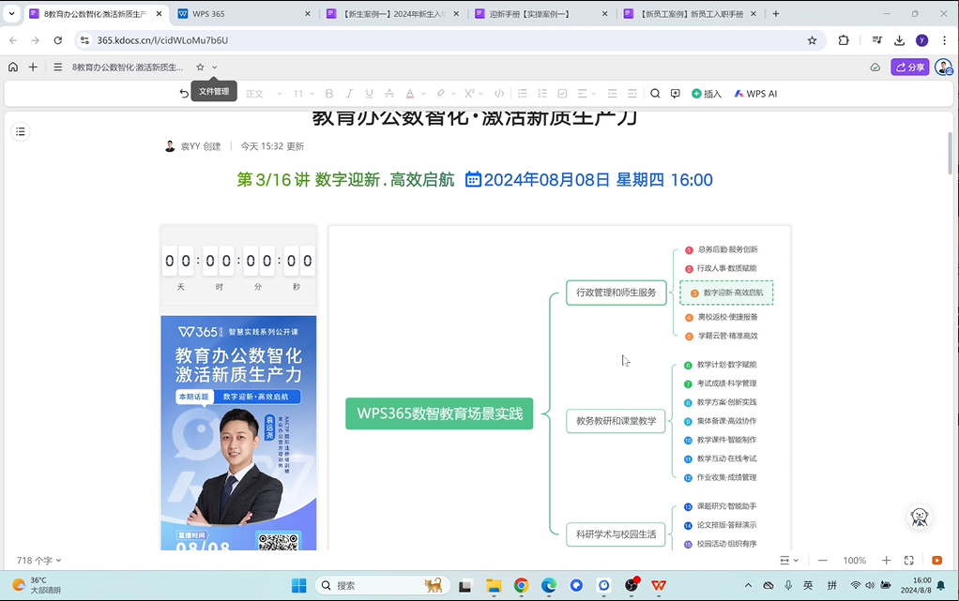The height and width of the screenshot is (601, 959).
Task: Click the zoom in plus button
Action: coord(886,561)
